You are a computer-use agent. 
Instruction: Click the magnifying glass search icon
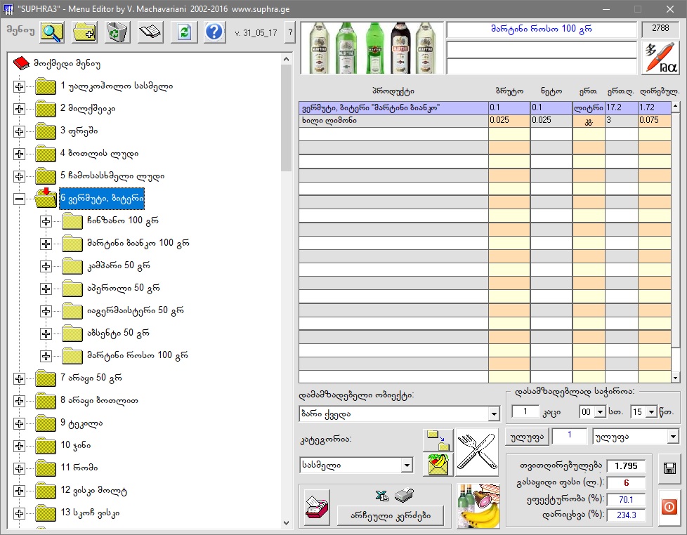pyautogui.click(x=52, y=32)
